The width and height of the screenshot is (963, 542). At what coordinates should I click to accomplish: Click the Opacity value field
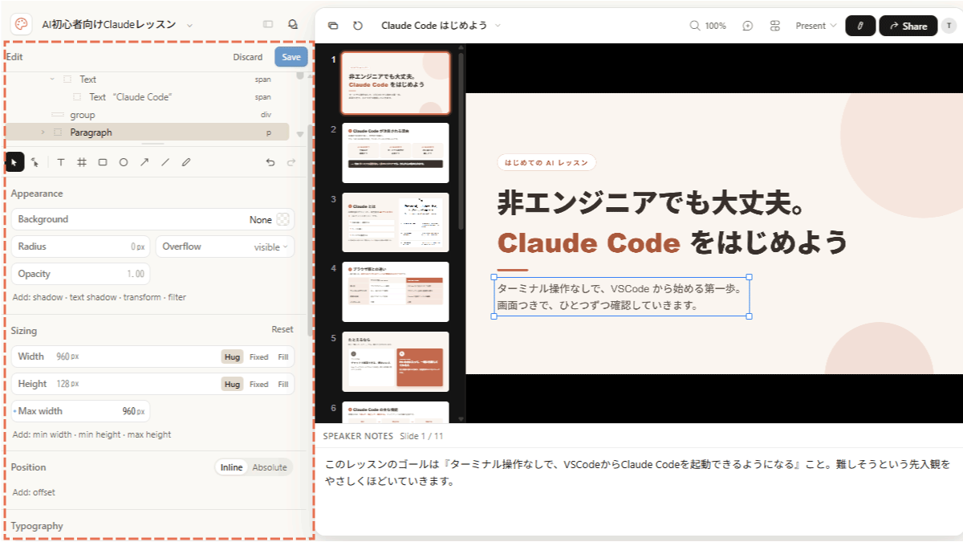[80, 274]
